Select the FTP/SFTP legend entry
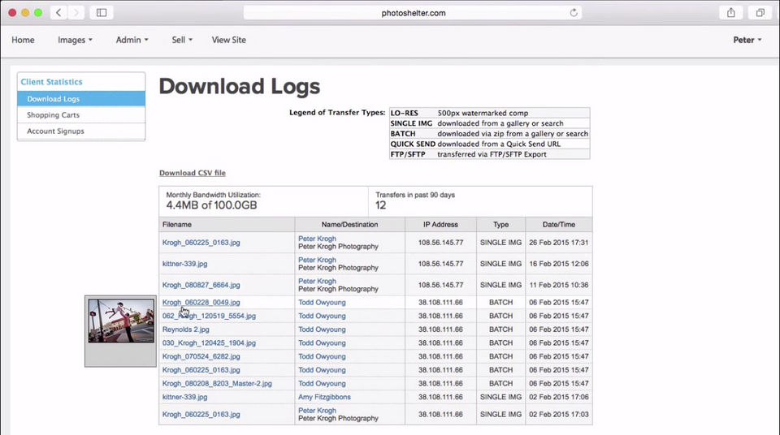This screenshot has height=435, width=780. click(489, 155)
